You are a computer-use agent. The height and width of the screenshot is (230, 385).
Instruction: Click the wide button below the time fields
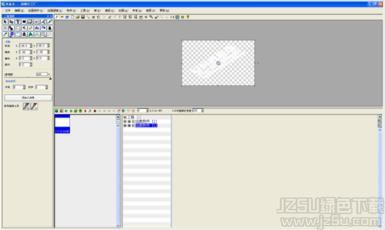(28, 97)
